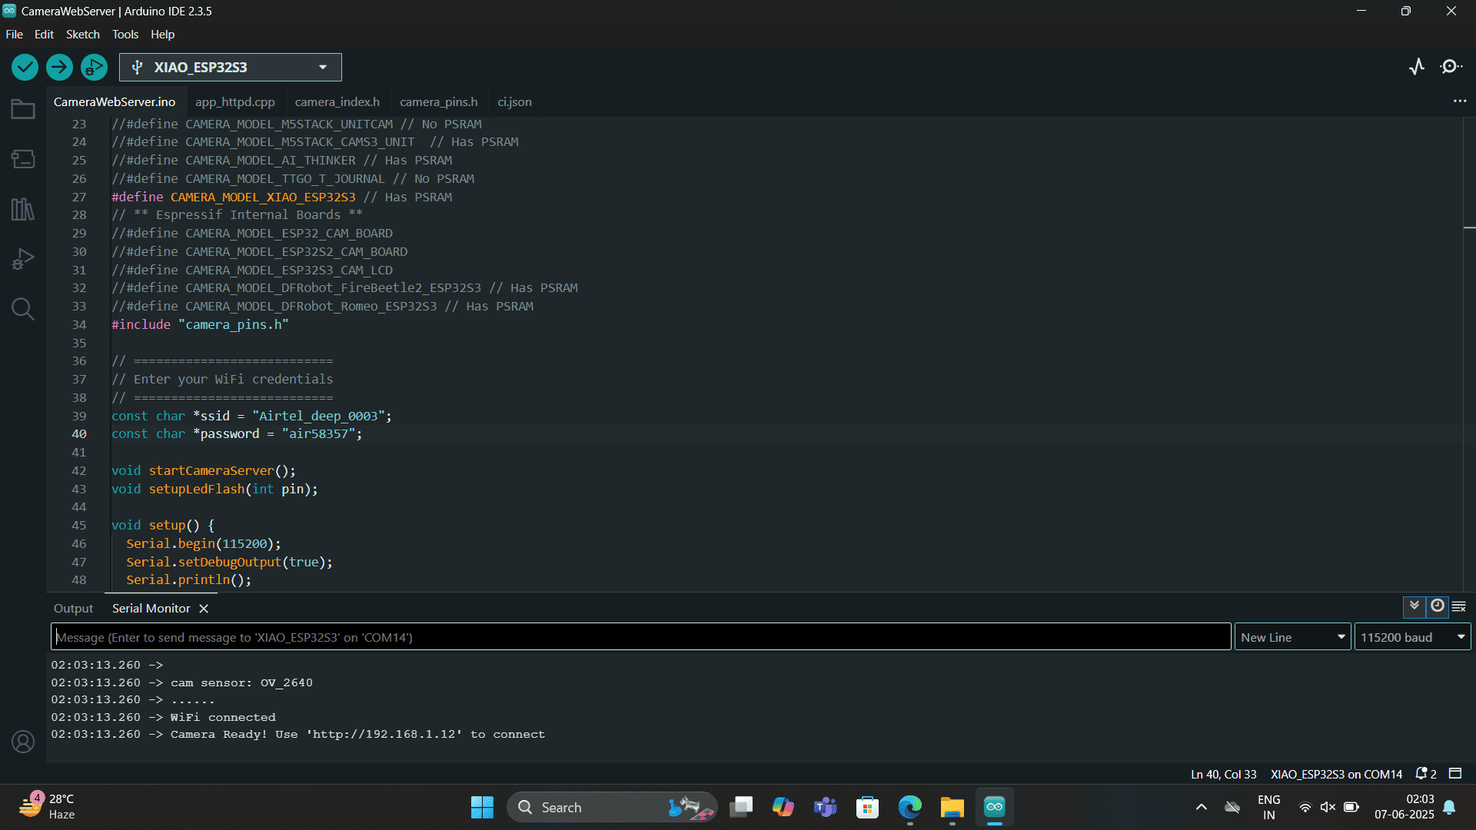1476x830 pixels.
Task: Open the New Line ending dropdown
Action: (1293, 637)
